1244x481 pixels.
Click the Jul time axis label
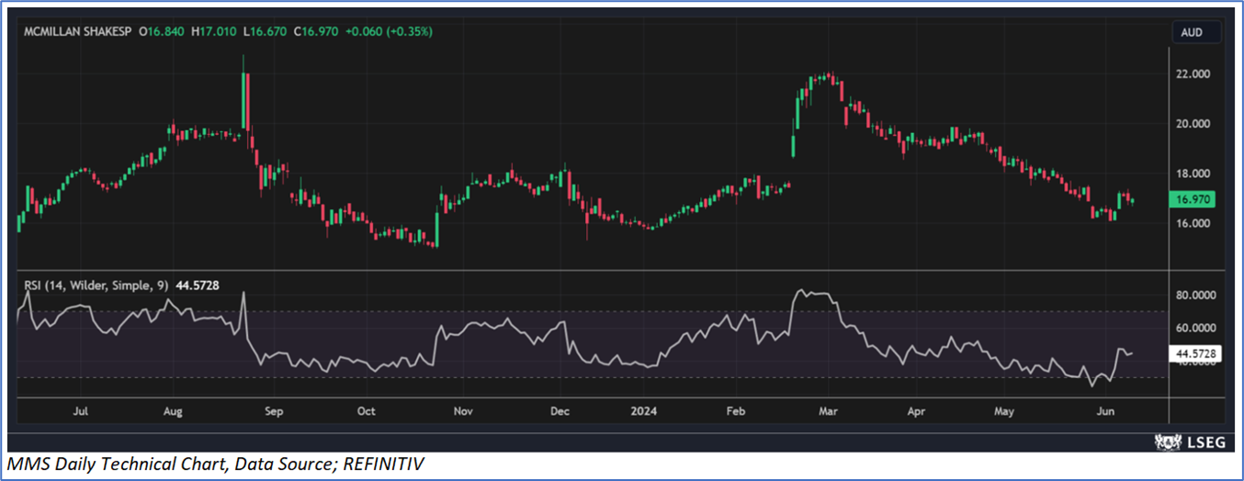point(80,412)
